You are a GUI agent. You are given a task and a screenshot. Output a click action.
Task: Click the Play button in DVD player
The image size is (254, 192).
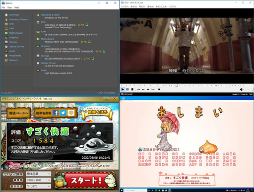(123, 89)
